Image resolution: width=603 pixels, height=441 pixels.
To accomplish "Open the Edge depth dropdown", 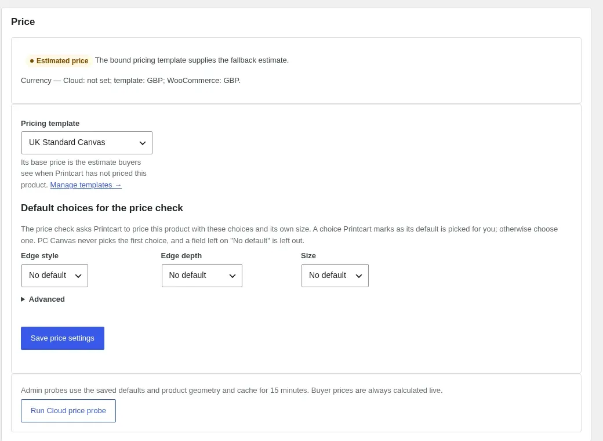I will 202,276.
